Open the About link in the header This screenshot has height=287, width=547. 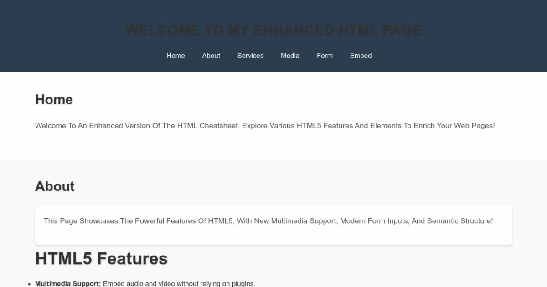point(211,56)
